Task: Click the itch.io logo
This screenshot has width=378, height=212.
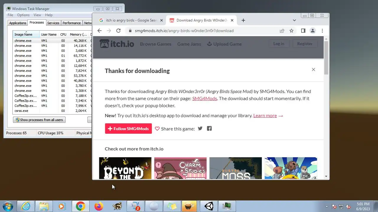Action: click(117, 44)
